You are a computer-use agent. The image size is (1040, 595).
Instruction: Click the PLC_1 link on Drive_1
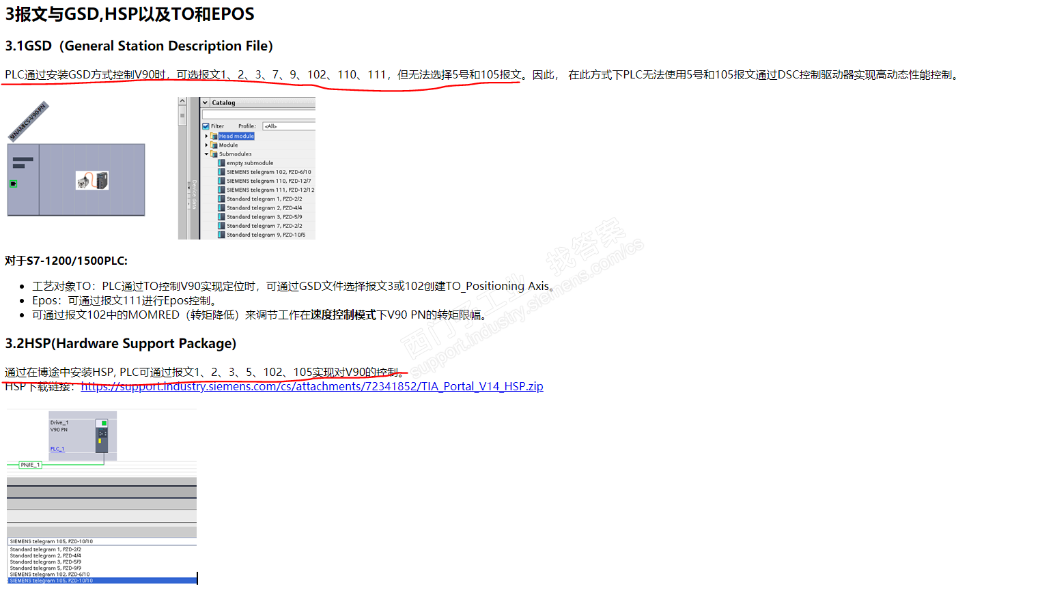pos(57,449)
